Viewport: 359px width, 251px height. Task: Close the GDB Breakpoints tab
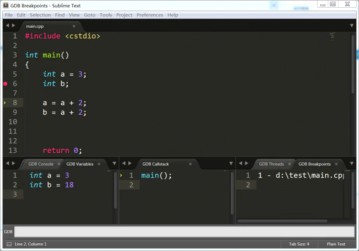click(x=336, y=164)
